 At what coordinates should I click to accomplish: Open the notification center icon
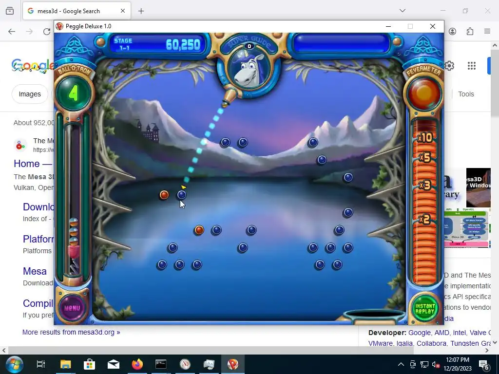(484, 364)
